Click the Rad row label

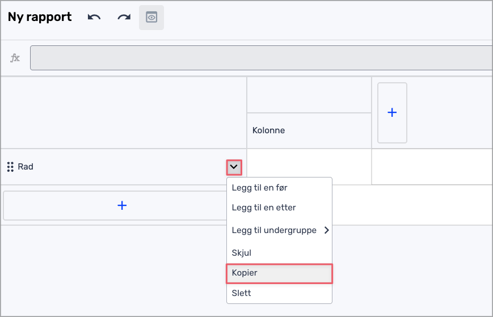26,167
